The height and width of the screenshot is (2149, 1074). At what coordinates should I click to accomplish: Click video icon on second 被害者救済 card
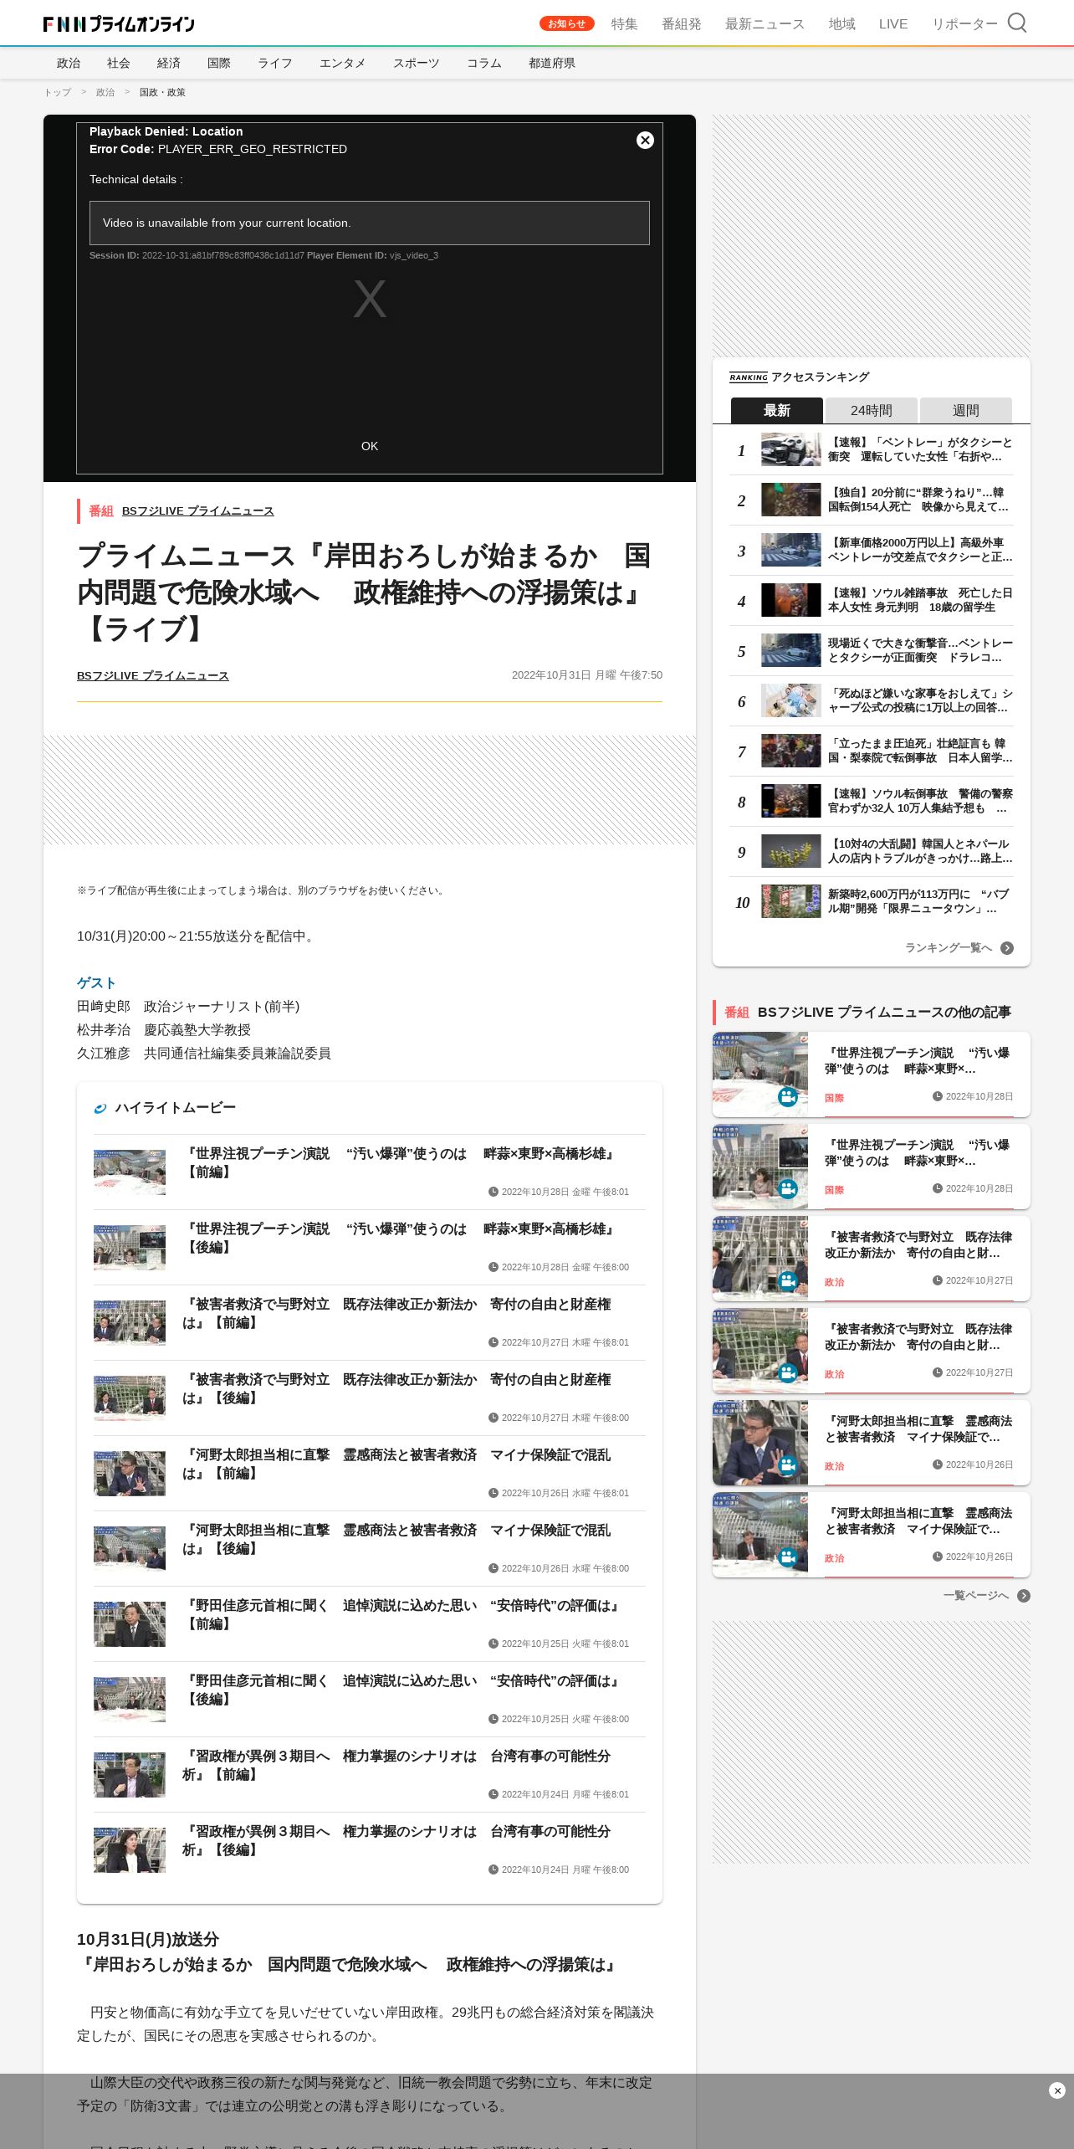point(788,1372)
